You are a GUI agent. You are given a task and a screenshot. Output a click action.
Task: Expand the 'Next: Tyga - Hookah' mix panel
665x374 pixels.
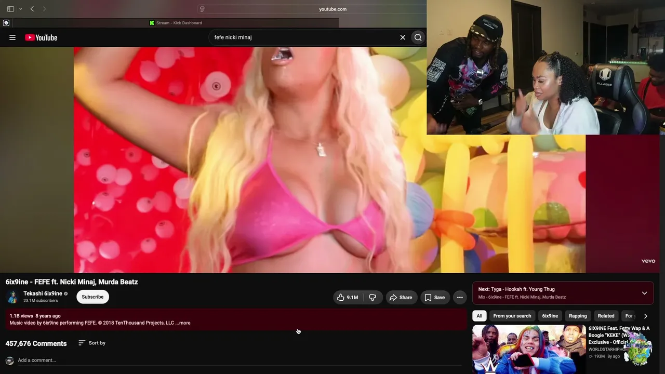(x=644, y=293)
